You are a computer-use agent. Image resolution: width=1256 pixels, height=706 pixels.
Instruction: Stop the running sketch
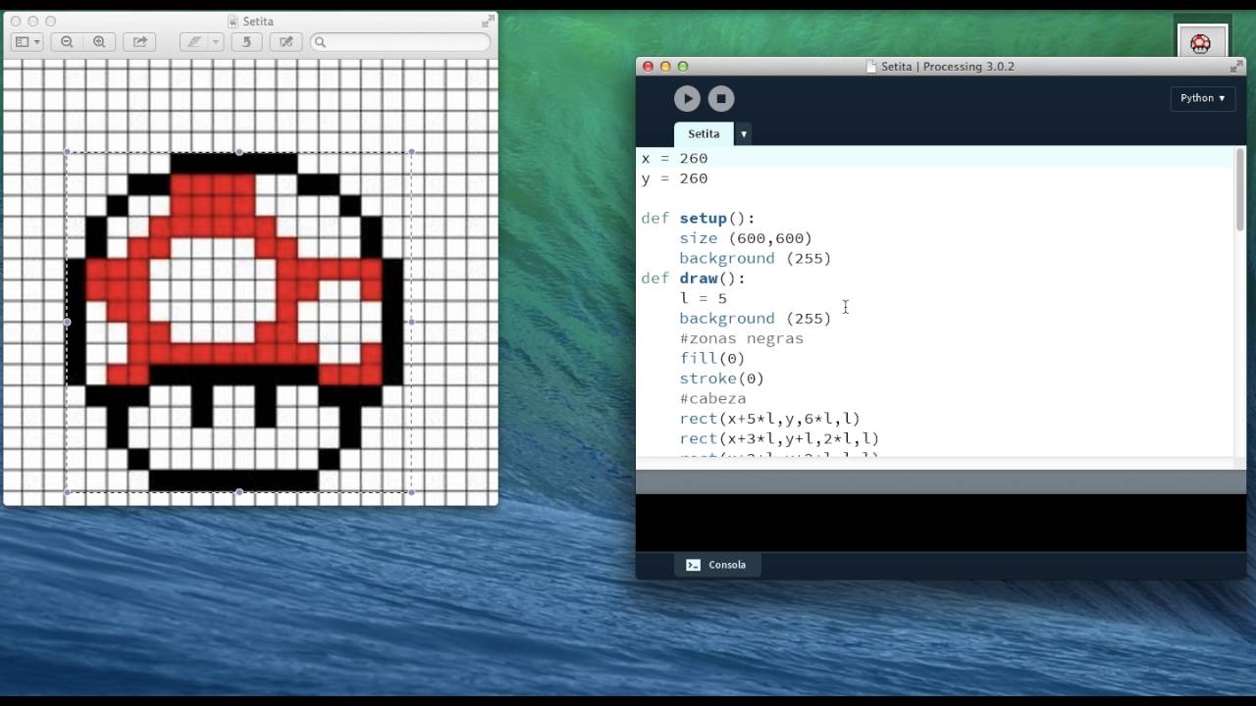coord(721,98)
